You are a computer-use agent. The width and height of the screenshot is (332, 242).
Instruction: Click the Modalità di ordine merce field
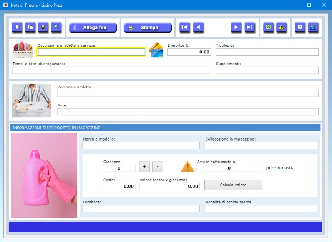pyautogui.click(x=261, y=208)
